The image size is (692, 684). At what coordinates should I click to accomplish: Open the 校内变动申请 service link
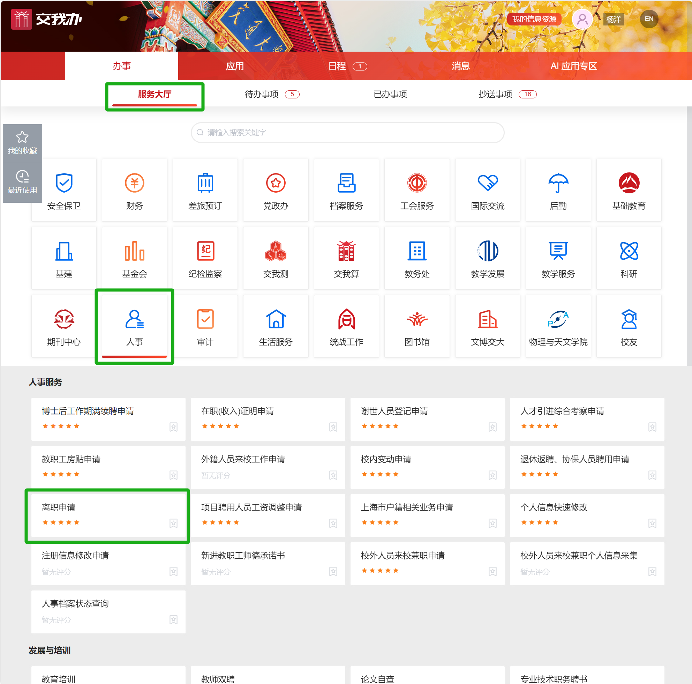[x=386, y=459]
